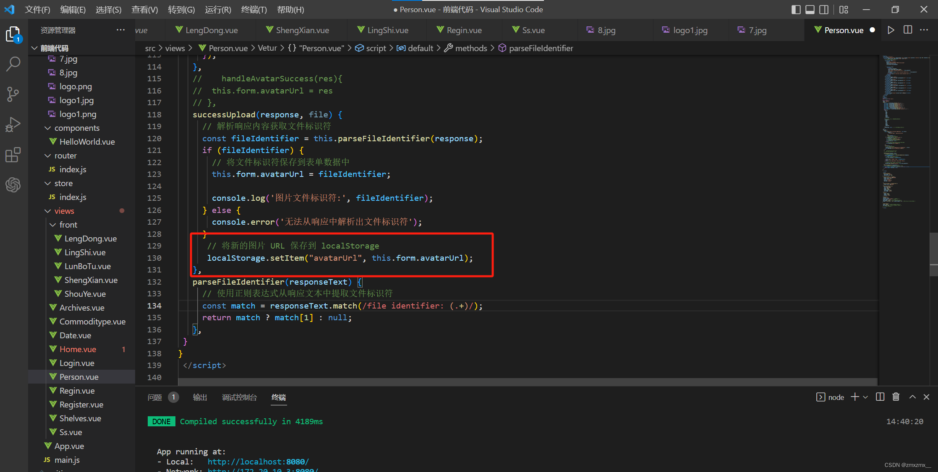Open the Source Control view
This screenshot has width=938, height=472.
pyautogui.click(x=13, y=94)
